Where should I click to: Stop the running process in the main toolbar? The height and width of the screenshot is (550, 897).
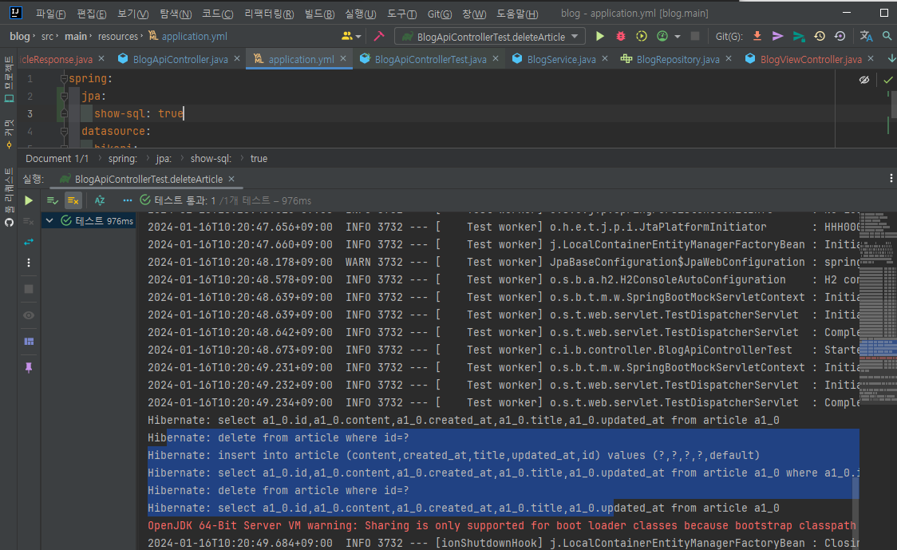coord(695,36)
